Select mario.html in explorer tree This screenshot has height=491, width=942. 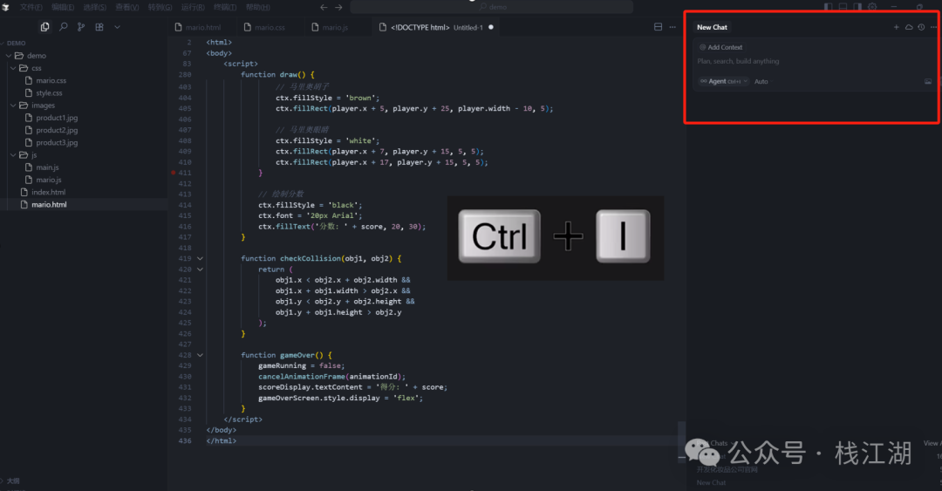84,204
